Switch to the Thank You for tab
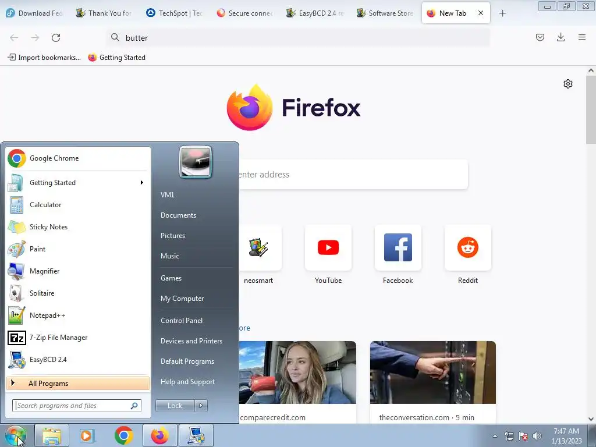 click(104, 13)
